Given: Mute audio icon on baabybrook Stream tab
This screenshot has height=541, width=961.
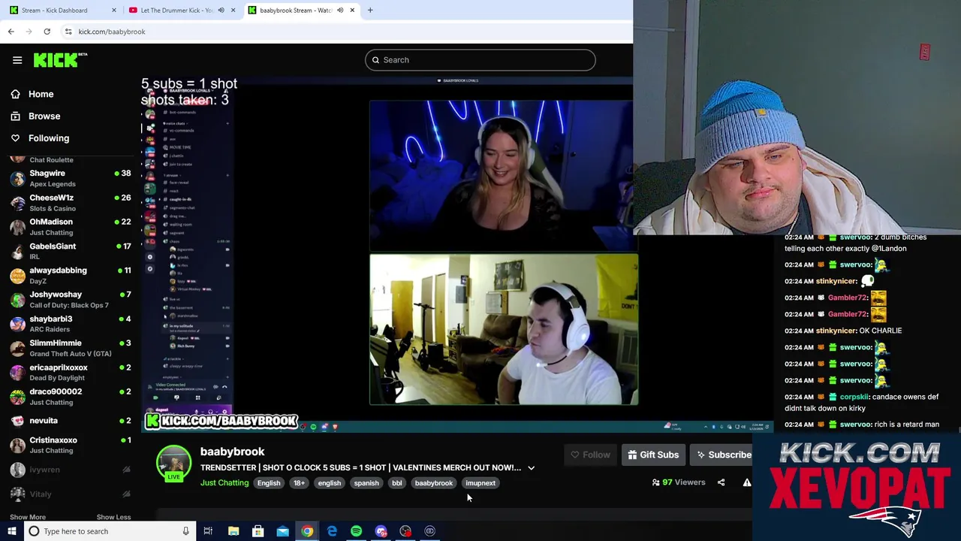Looking at the screenshot, I should click(340, 10).
